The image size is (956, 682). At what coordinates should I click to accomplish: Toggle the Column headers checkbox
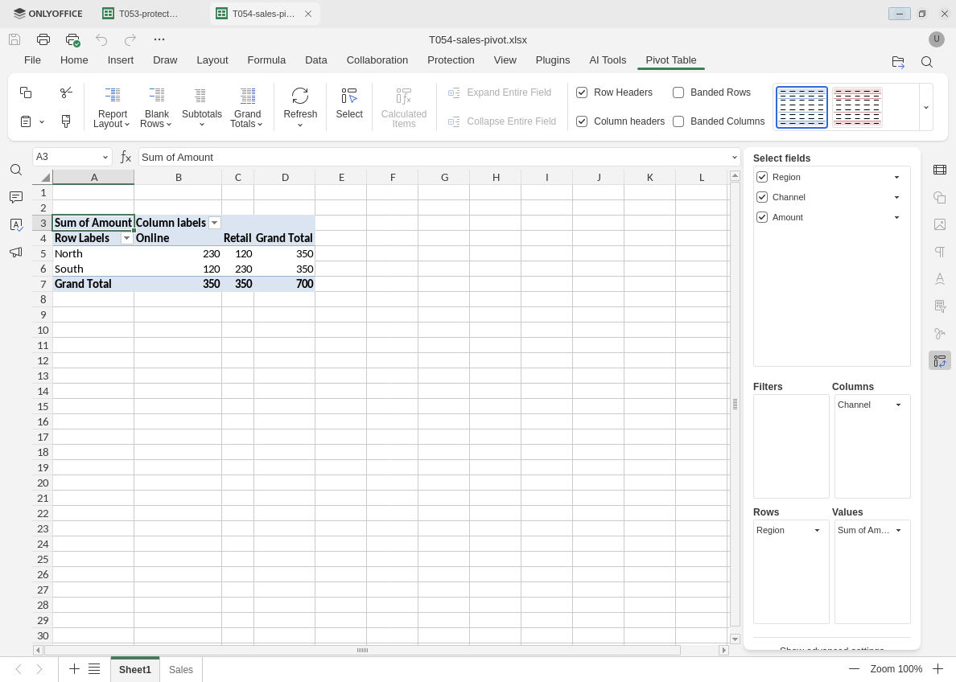pos(582,121)
